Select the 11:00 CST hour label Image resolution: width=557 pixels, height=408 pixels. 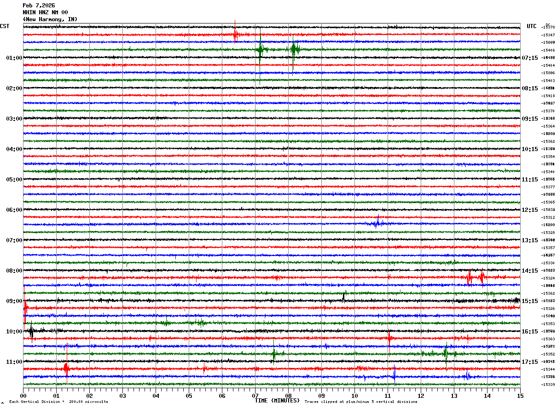tap(14, 362)
